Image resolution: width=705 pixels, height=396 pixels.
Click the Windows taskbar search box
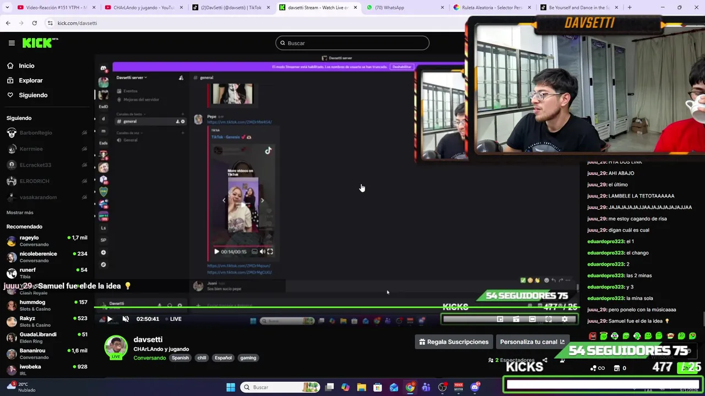281,387
